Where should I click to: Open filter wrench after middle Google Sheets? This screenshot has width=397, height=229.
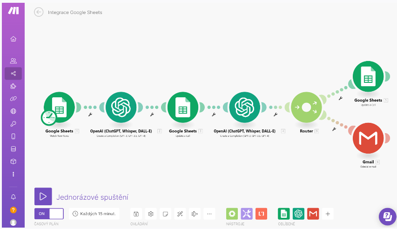(x=214, y=114)
